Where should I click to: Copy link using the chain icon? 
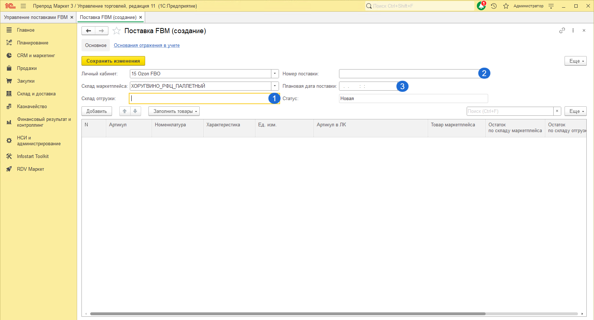(562, 31)
